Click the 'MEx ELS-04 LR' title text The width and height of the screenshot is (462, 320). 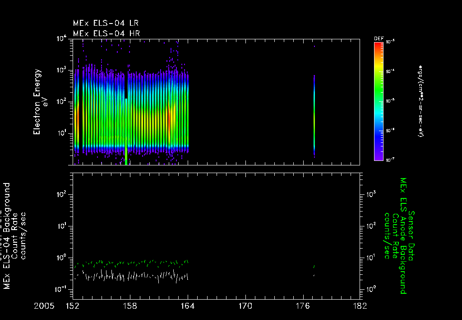click(106, 23)
